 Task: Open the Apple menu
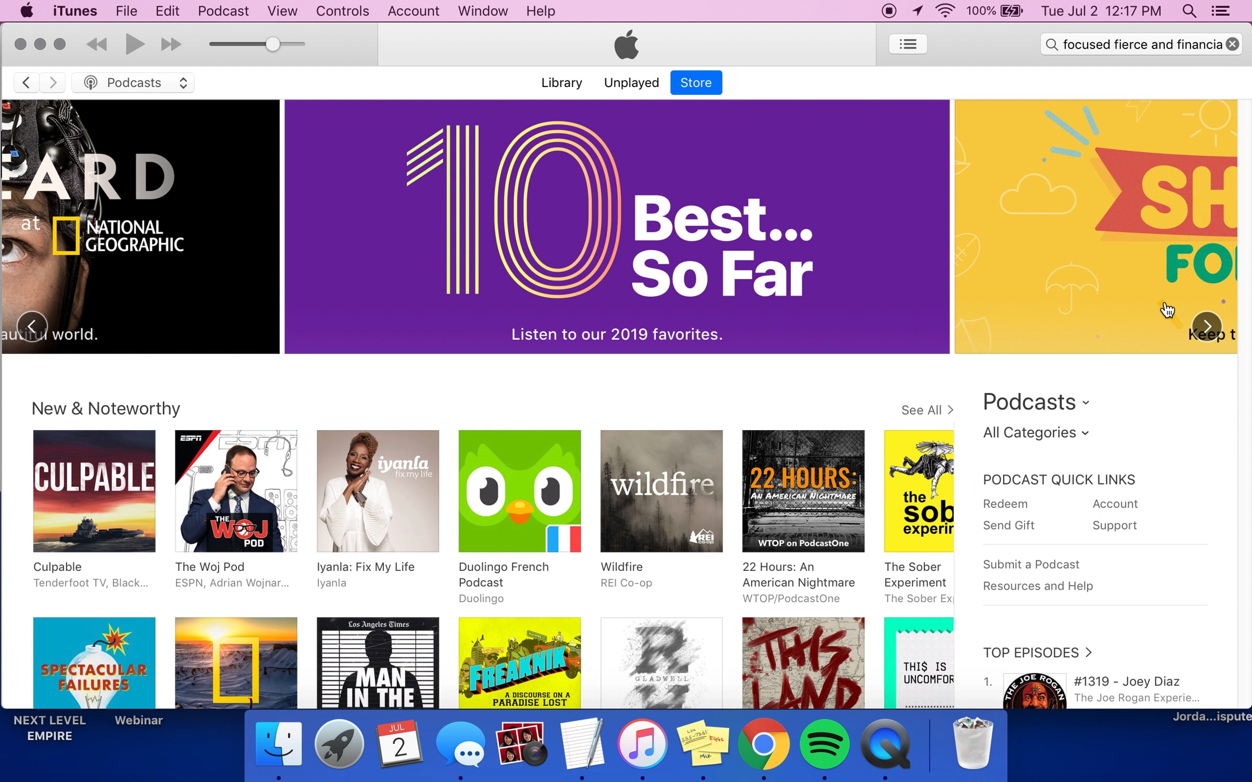27,11
